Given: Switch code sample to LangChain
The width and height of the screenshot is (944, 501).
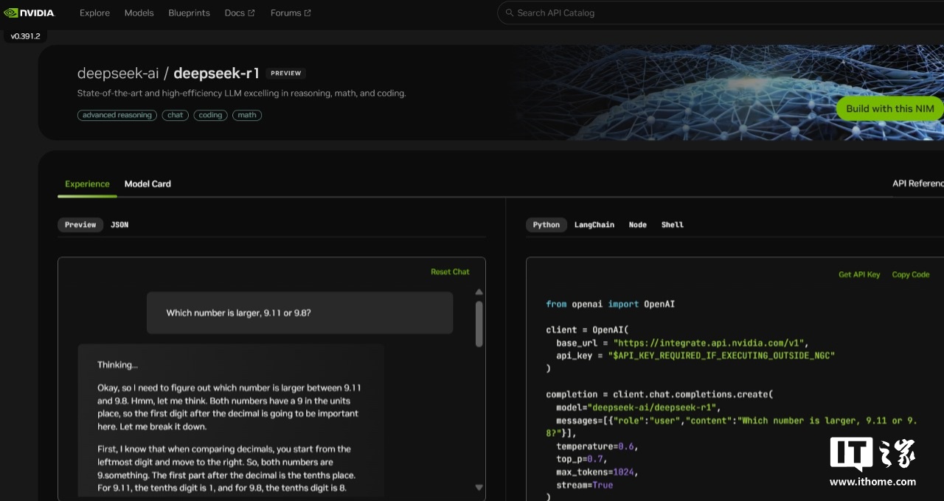Looking at the screenshot, I should click(594, 225).
